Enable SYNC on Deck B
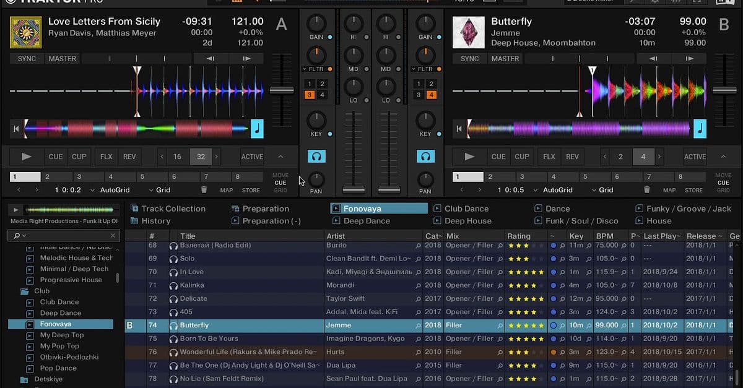 469,58
